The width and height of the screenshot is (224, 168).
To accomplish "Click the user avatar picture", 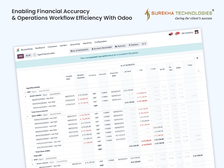I will pos(196,32).
